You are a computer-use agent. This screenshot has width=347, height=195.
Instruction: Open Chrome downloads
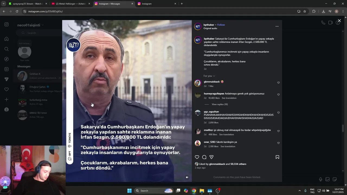[x=323, y=11]
